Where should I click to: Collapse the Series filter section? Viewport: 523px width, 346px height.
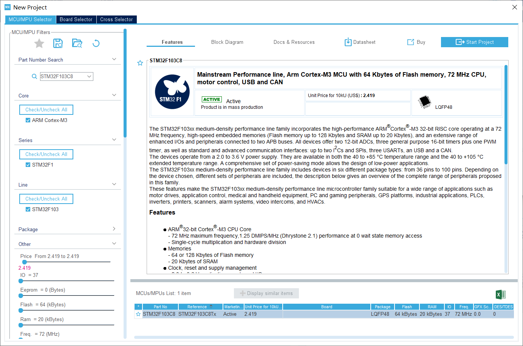114,140
